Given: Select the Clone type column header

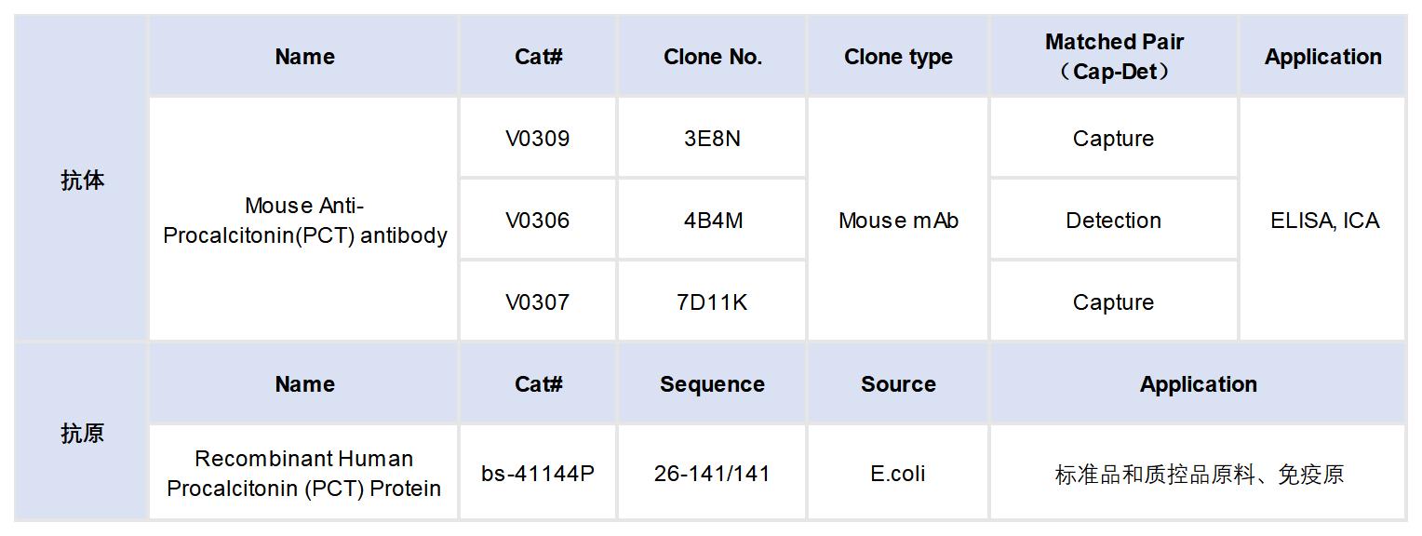Looking at the screenshot, I should [898, 57].
